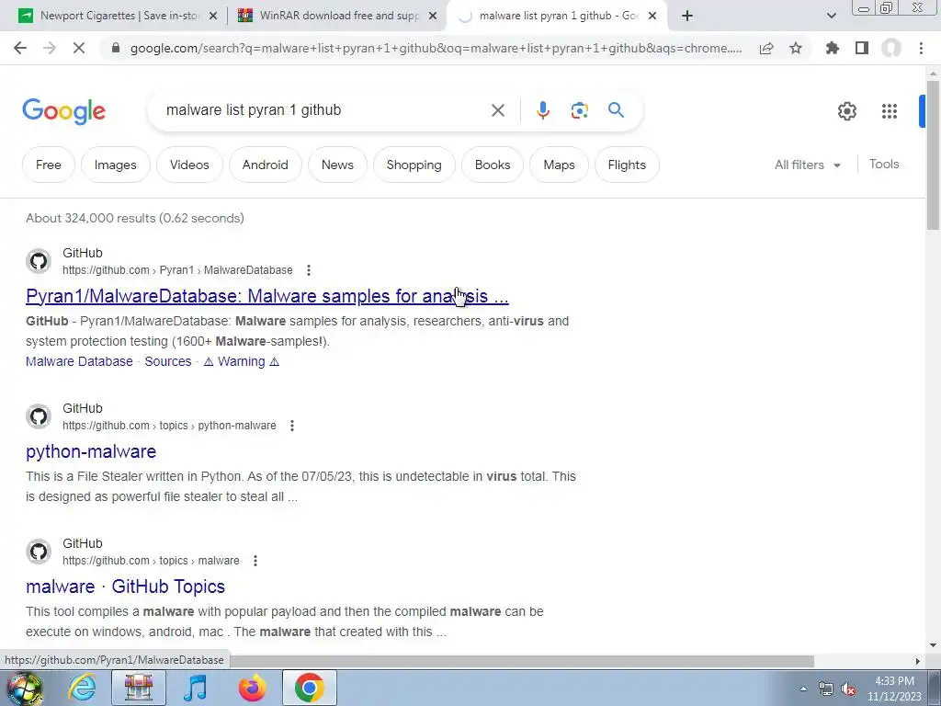Open malware · GitHub Topics link
The width and height of the screenshot is (941, 706).
[x=125, y=586]
